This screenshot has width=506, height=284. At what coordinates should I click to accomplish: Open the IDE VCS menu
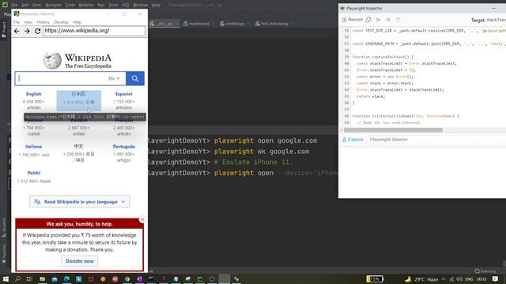point(126,5)
